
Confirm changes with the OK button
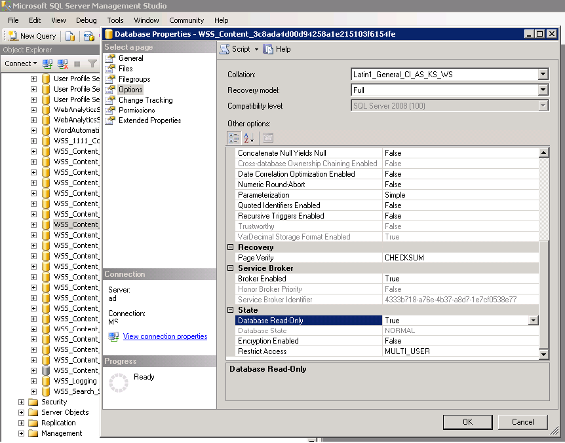[467, 421]
